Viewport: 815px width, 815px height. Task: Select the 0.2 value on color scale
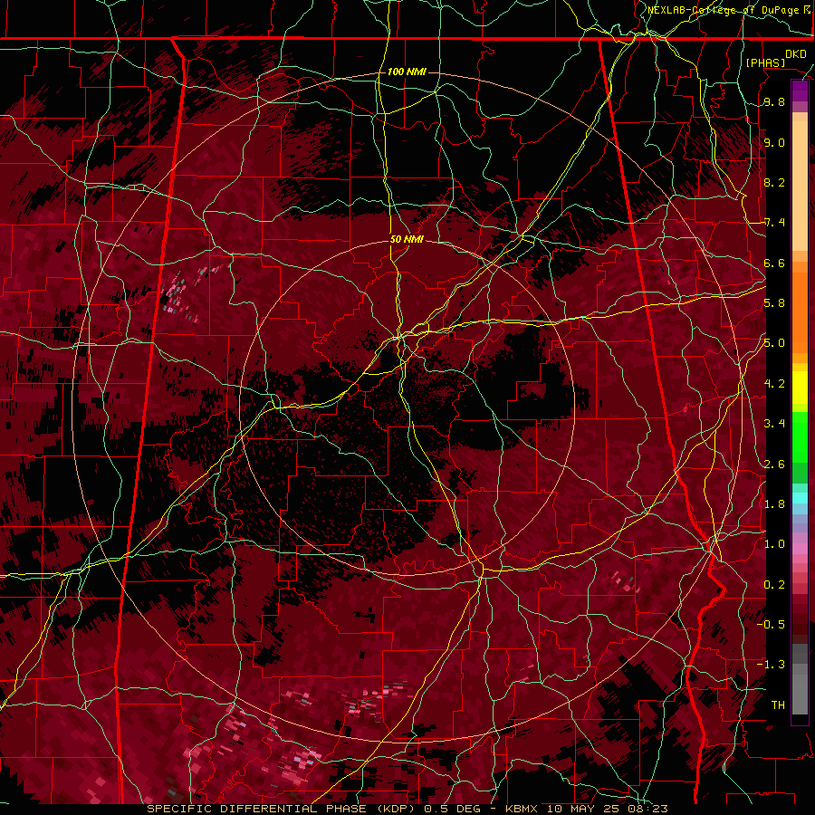[x=774, y=585]
